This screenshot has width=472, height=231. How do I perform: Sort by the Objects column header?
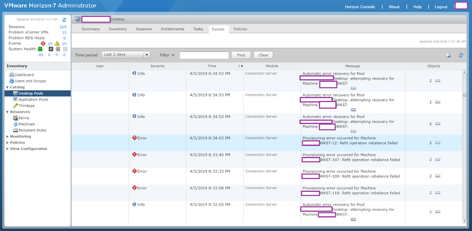click(x=434, y=66)
